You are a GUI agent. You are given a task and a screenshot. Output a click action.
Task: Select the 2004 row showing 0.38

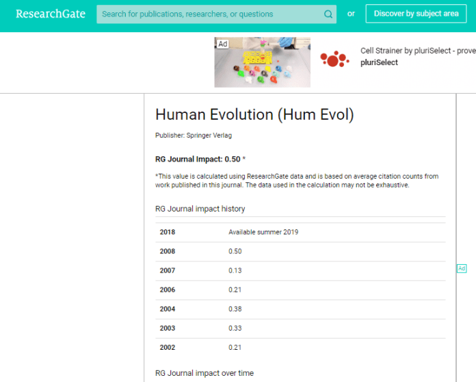pyautogui.click(x=300, y=309)
